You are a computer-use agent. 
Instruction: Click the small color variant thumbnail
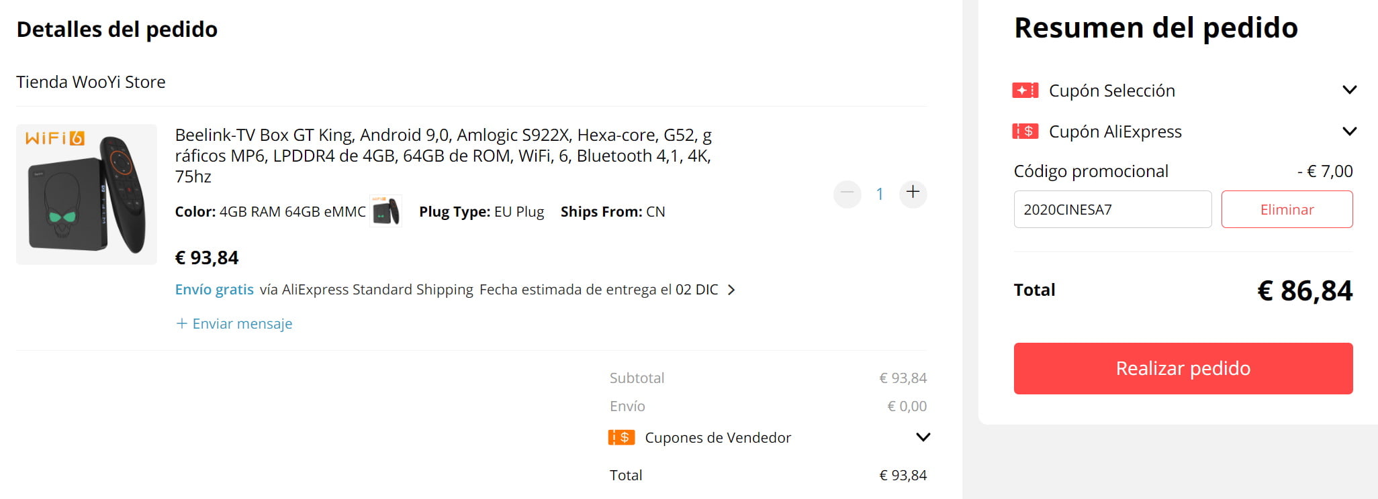(x=385, y=211)
